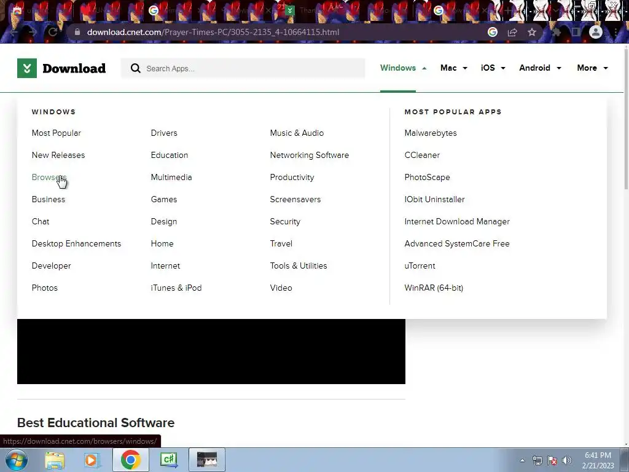
Task: Open the Internet category
Action: click(x=165, y=265)
